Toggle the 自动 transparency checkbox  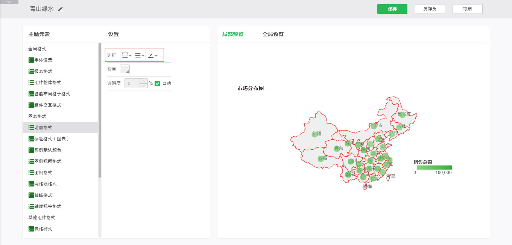click(157, 83)
